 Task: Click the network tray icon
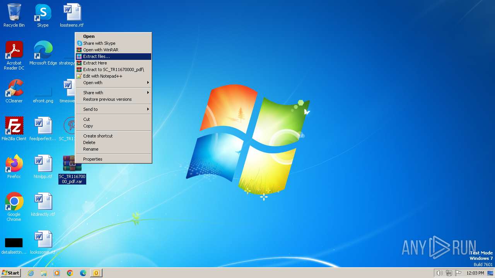pos(449,273)
